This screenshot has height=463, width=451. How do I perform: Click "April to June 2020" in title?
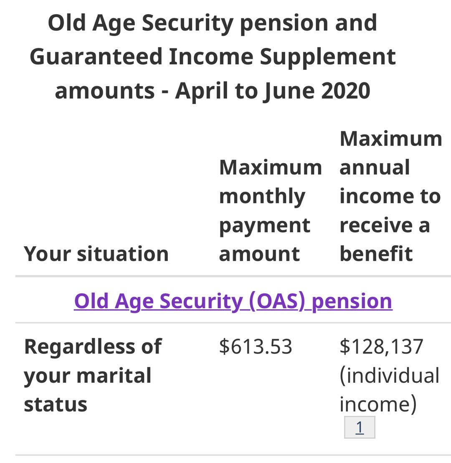pyautogui.click(x=273, y=90)
